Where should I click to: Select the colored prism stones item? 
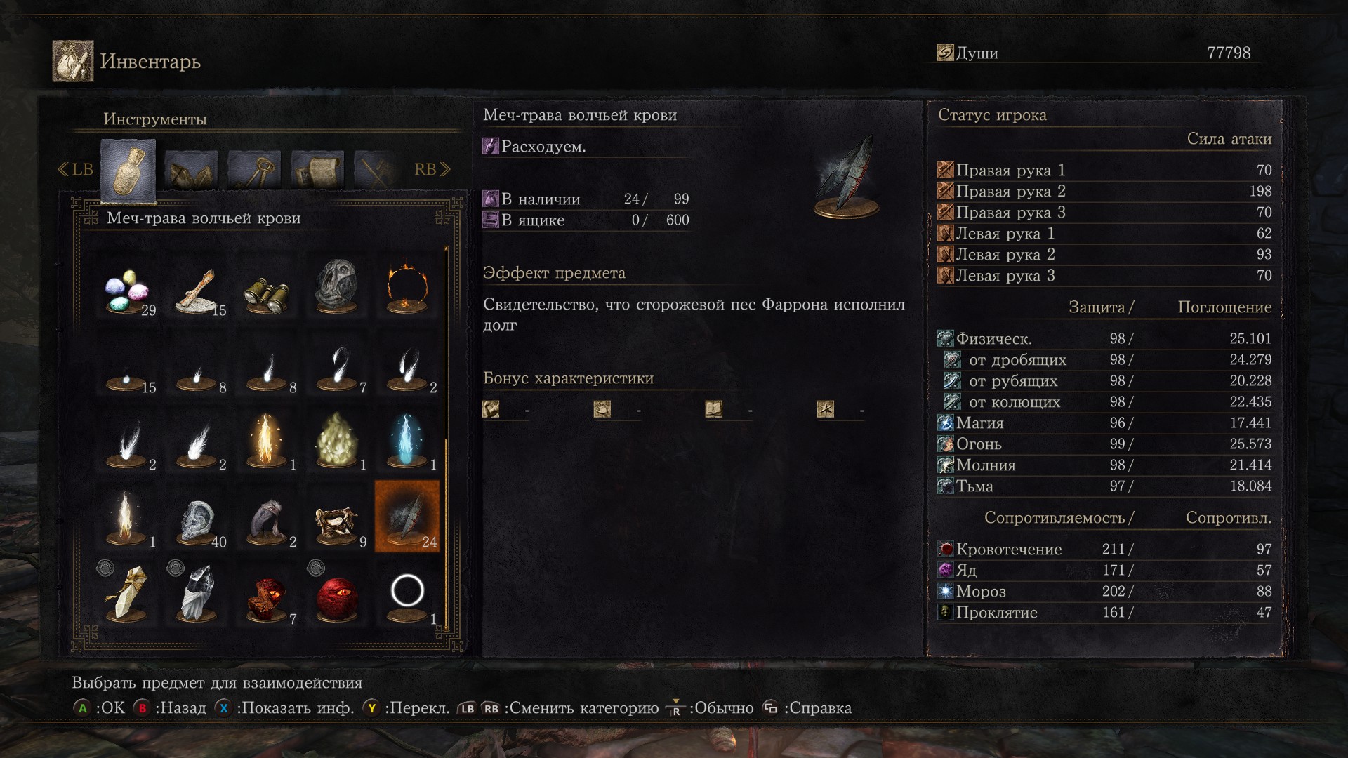tap(126, 289)
